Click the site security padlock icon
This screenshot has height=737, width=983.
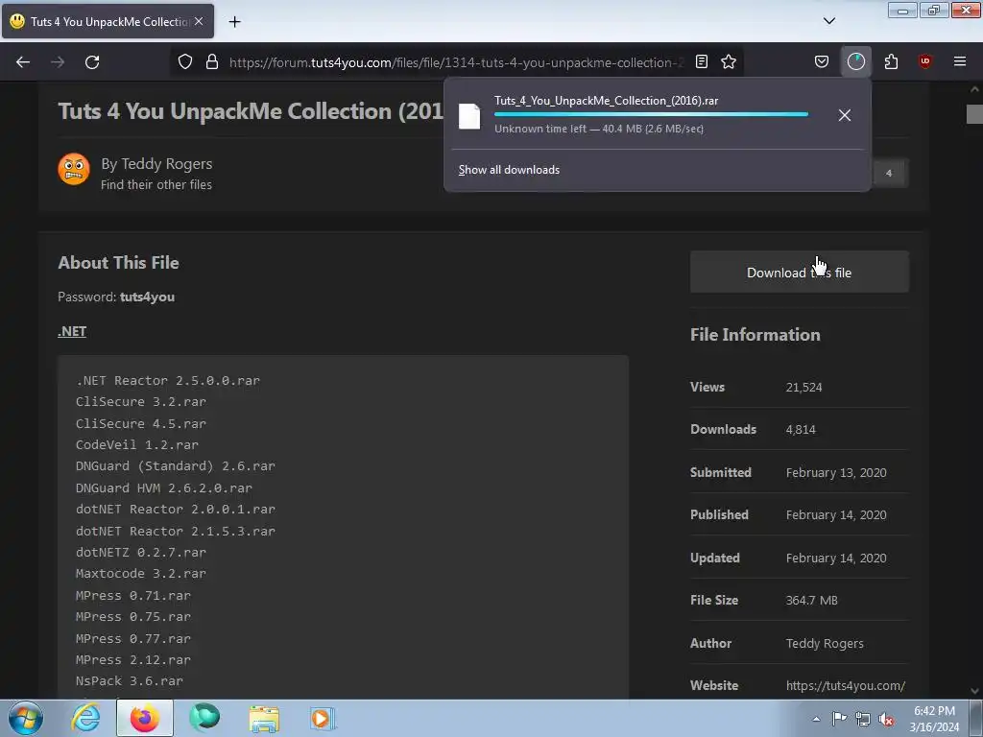point(212,61)
